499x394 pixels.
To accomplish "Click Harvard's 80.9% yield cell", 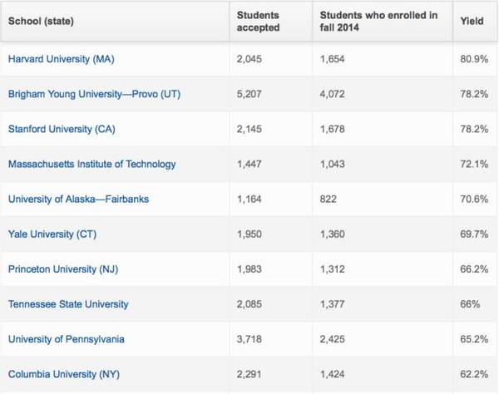I will click(x=473, y=60).
